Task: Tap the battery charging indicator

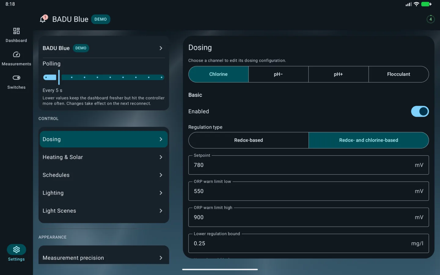Action: [426, 4]
